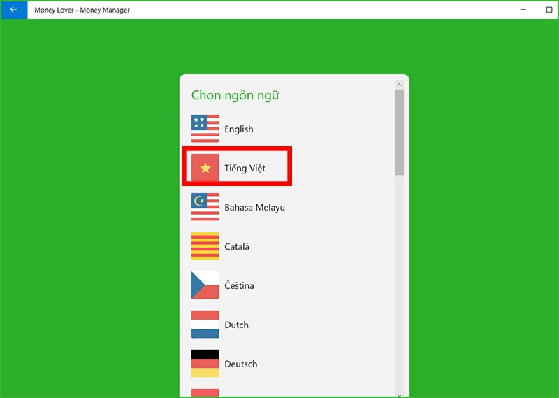Minimize the Money Lover window
The image size is (559, 398).
point(523,10)
